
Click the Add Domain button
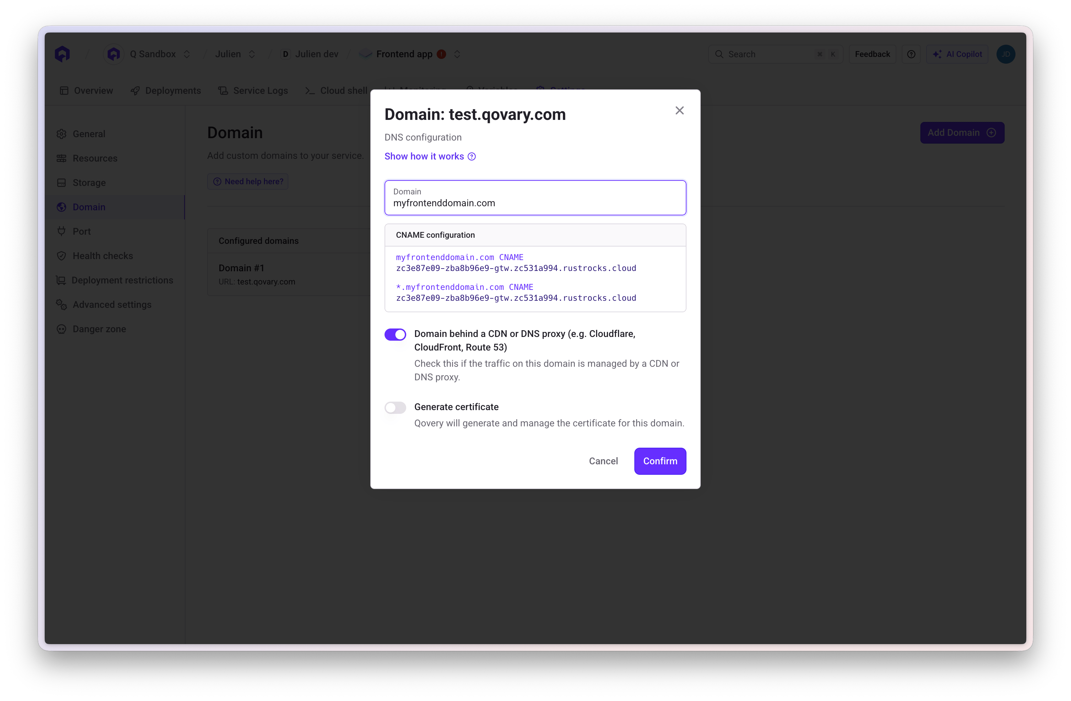tap(962, 132)
